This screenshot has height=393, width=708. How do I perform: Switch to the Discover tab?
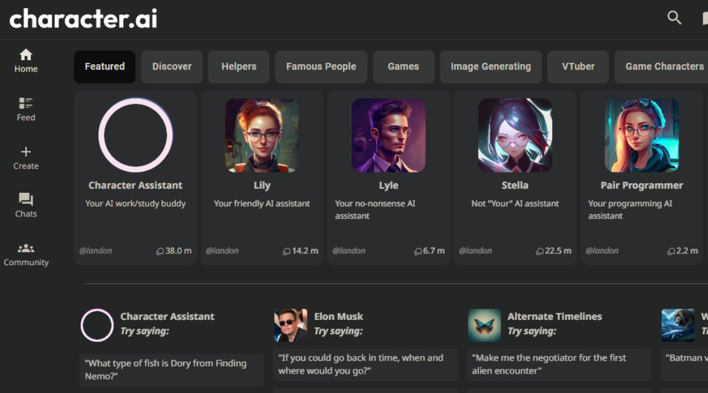tap(172, 67)
